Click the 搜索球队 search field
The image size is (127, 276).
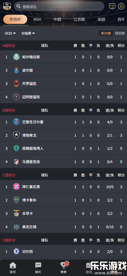(x=59, y=6)
